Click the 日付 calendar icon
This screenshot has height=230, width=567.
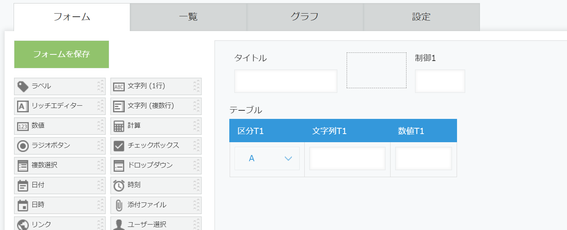click(23, 186)
